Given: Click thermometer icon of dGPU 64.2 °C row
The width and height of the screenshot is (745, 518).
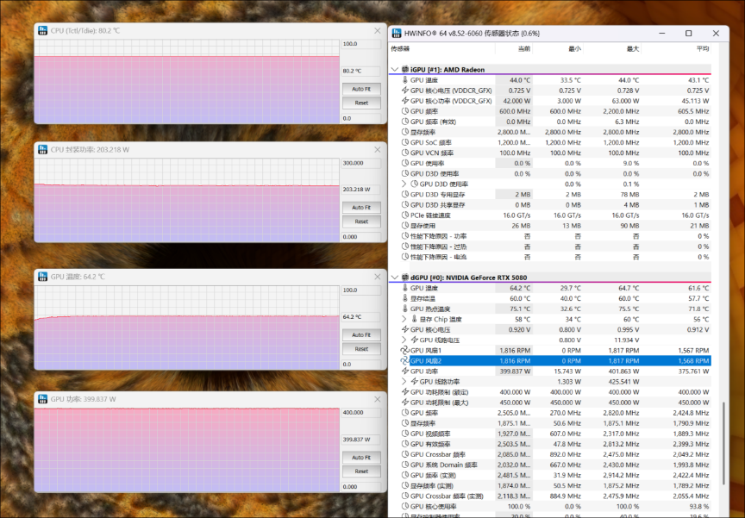Looking at the screenshot, I should click(405, 288).
